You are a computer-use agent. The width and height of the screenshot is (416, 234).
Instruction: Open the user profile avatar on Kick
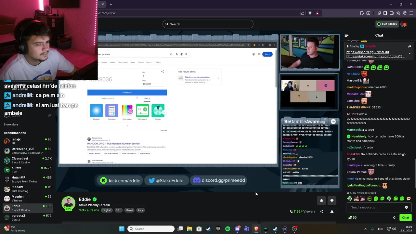(404, 24)
